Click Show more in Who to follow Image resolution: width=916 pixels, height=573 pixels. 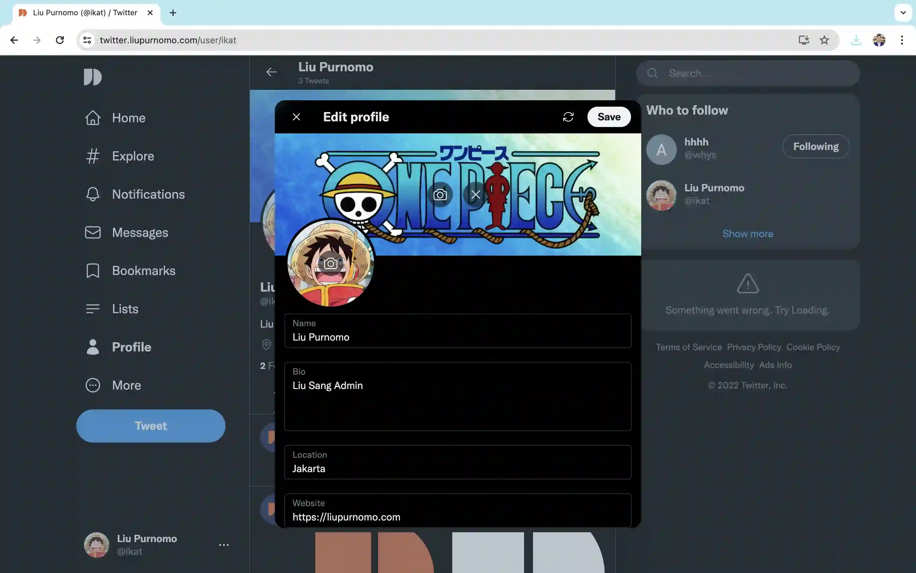click(747, 234)
